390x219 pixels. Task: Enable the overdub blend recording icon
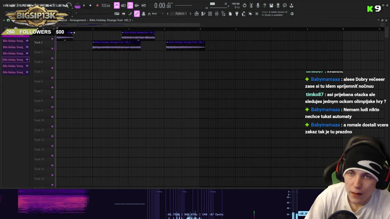pos(137,5)
